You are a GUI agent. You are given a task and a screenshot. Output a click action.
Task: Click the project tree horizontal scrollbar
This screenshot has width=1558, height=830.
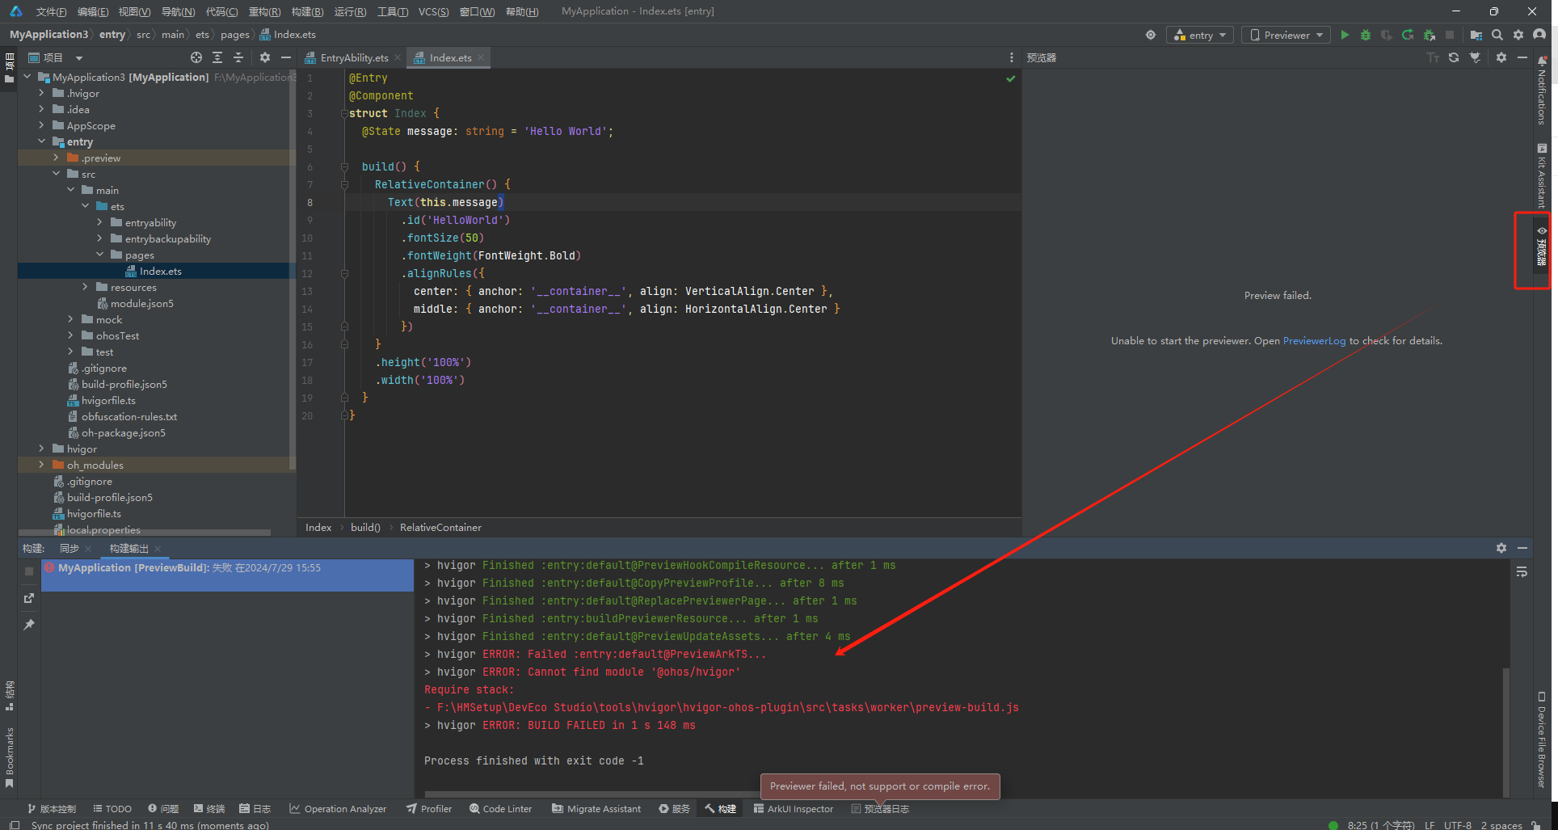coord(145,533)
